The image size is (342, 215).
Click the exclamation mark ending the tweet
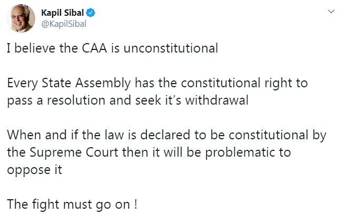tap(136, 204)
